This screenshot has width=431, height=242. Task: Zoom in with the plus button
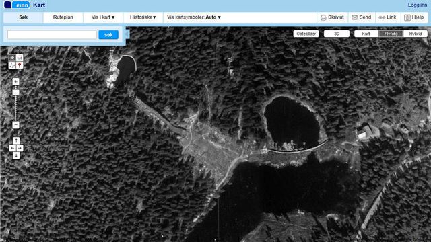[15, 81]
